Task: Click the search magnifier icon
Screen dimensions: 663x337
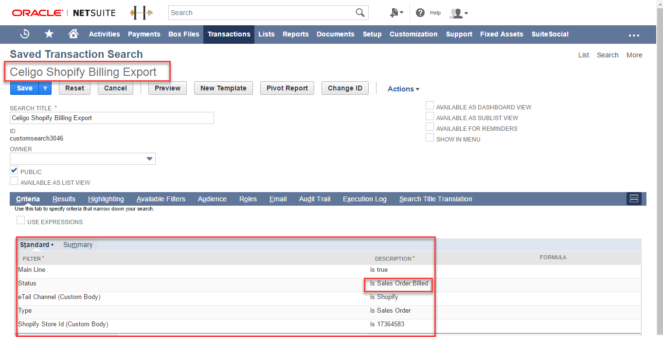Action: 360,13
